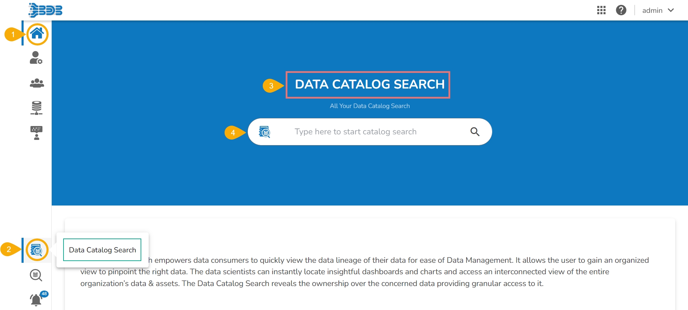Open the database search sidebar icon
The height and width of the screenshot is (310, 688).
point(36,275)
